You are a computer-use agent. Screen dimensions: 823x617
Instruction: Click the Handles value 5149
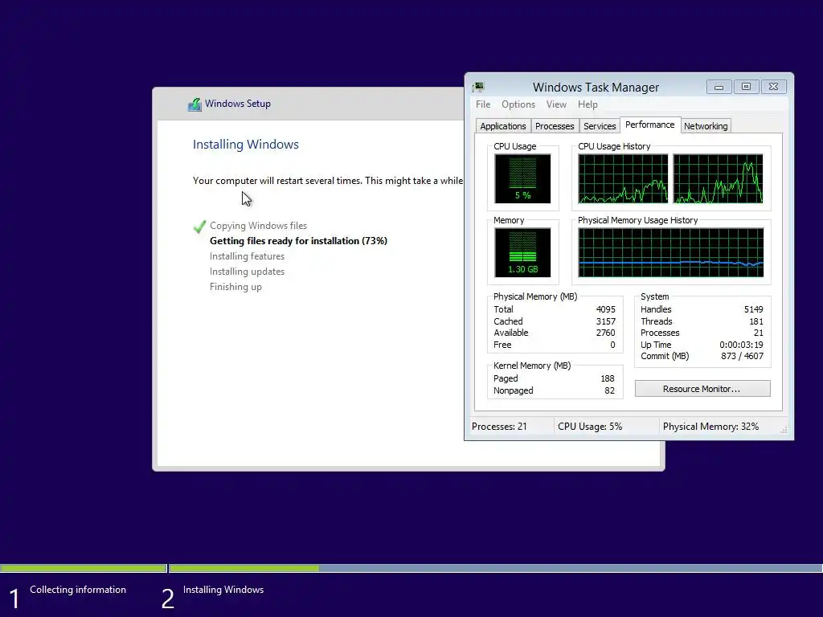(x=753, y=309)
